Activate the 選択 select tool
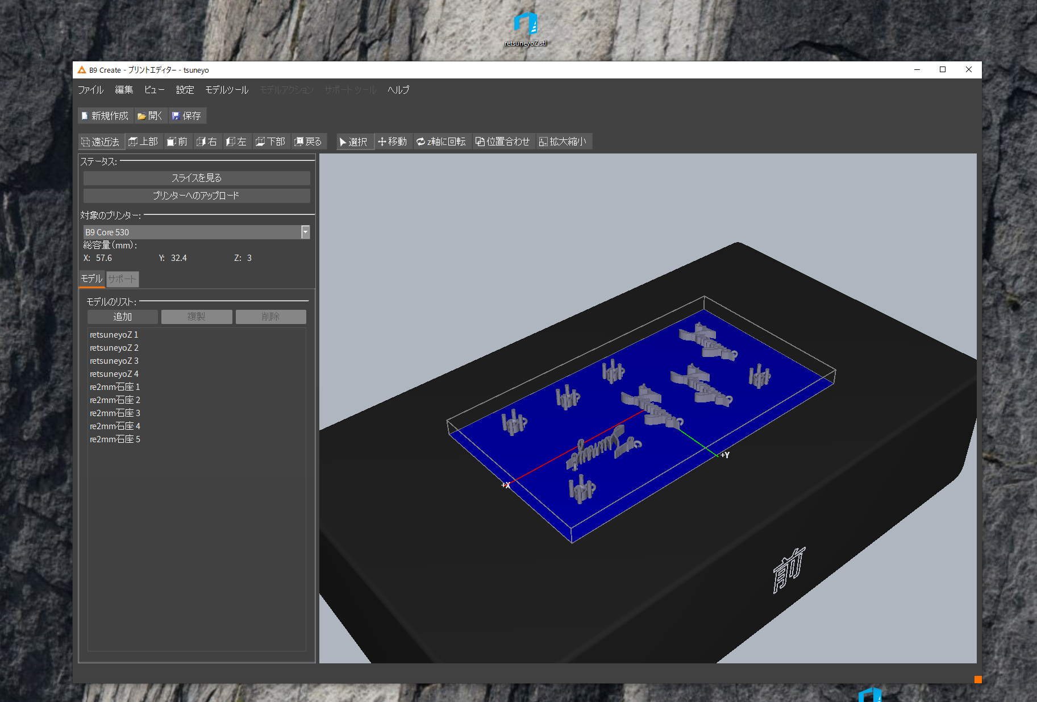The height and width of the screenshot is (702, 1037). pyautogui.click(x=354, y=142)
